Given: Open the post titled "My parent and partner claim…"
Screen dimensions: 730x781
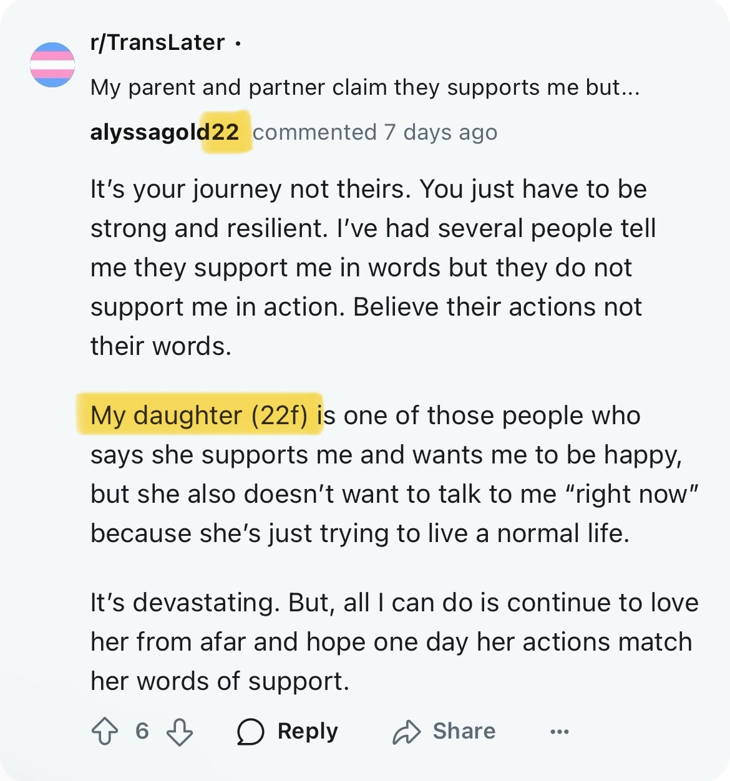Looking at the screenshot, I should pos(365,87).
